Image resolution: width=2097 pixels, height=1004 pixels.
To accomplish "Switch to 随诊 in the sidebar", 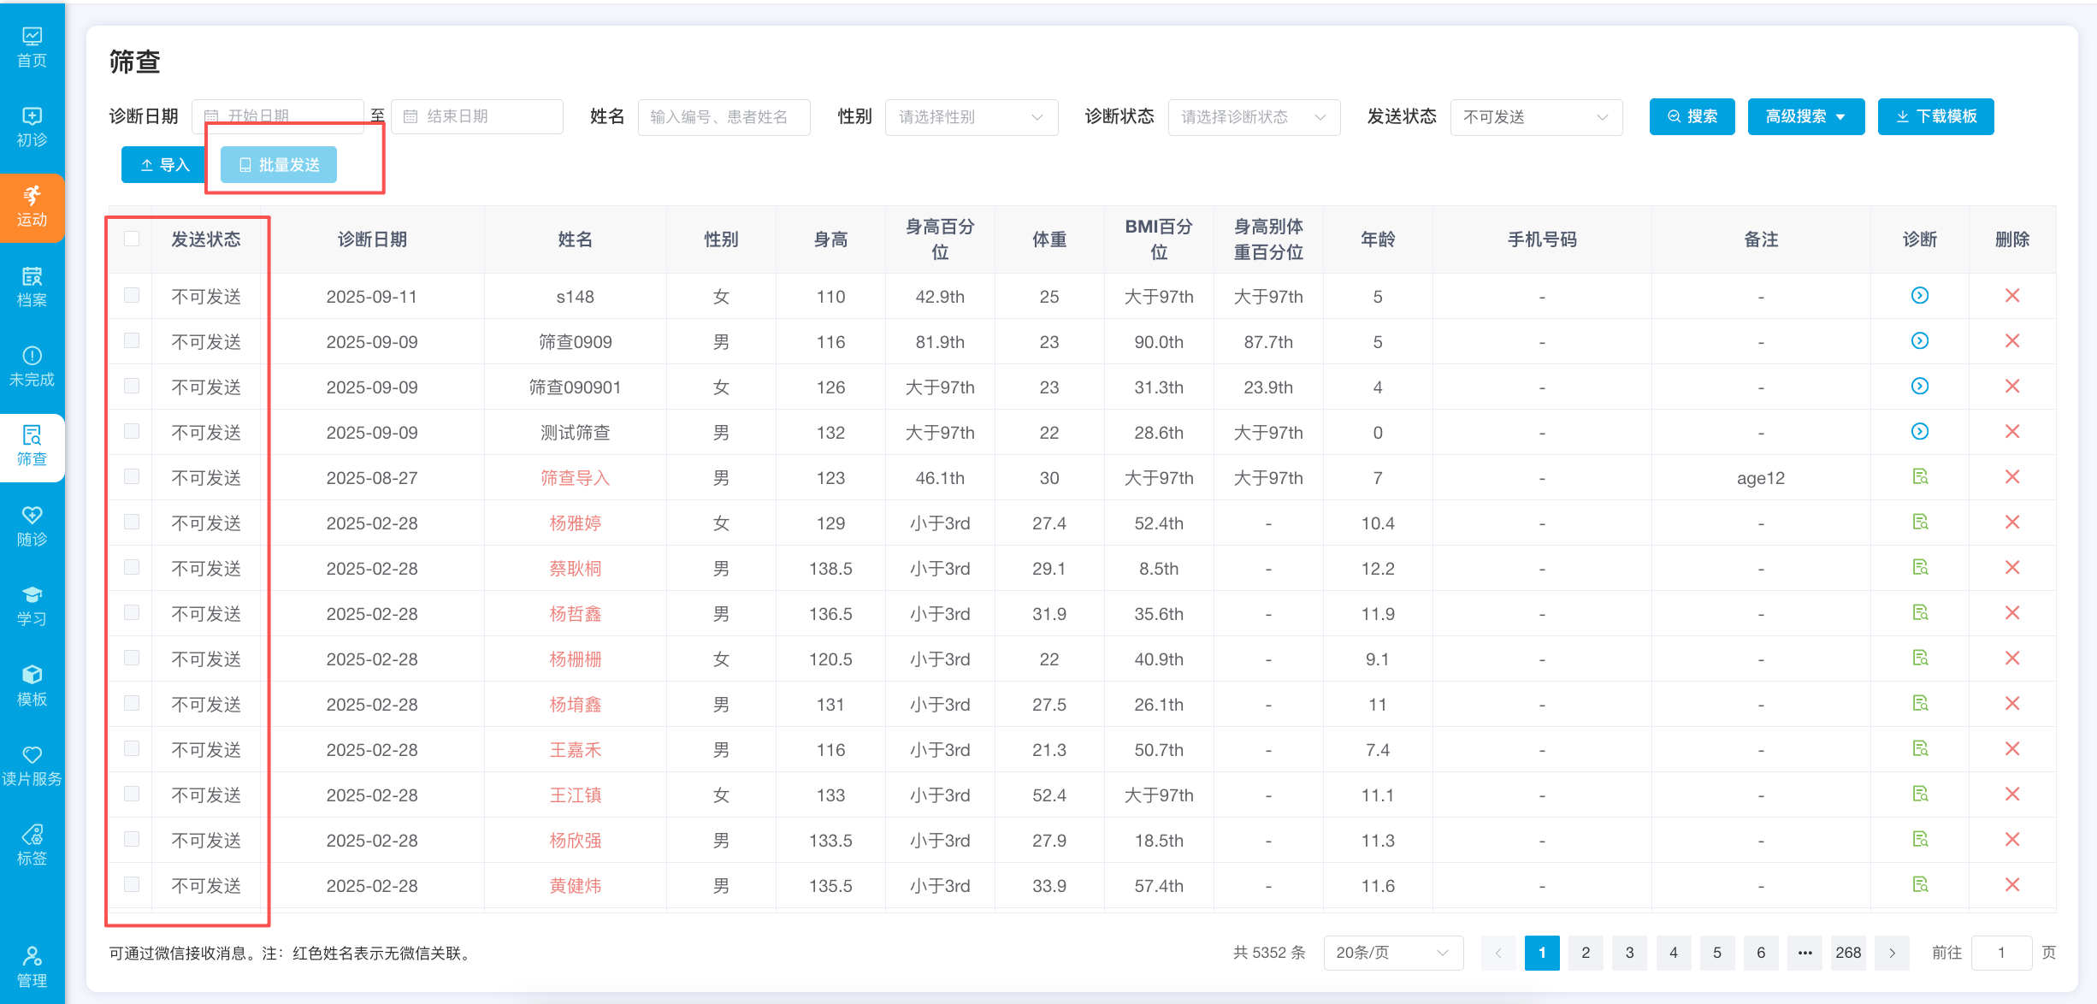I will click(32, 526).
